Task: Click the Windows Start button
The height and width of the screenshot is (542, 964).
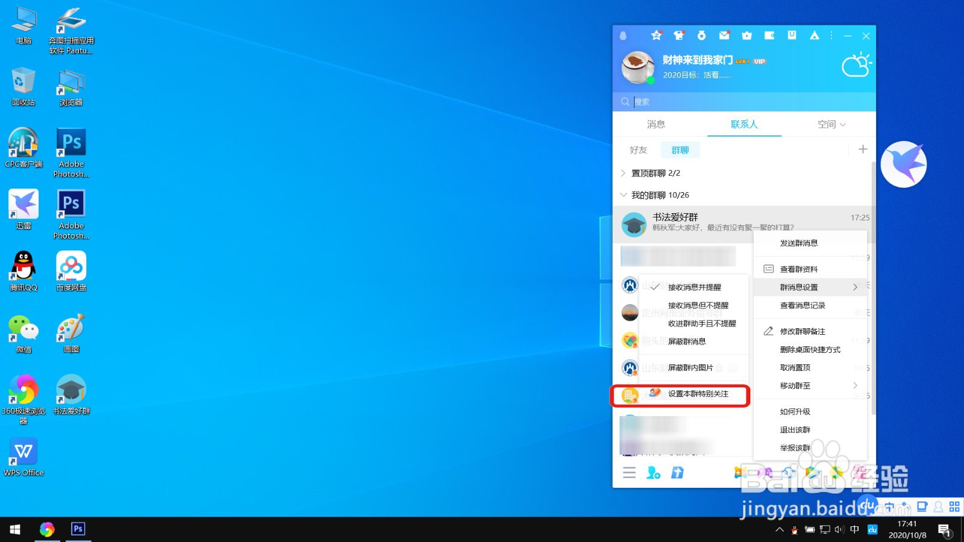Action: 15,529
